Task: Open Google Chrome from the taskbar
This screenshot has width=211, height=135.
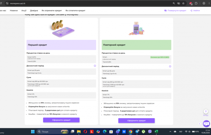Action: coord(131,131)
